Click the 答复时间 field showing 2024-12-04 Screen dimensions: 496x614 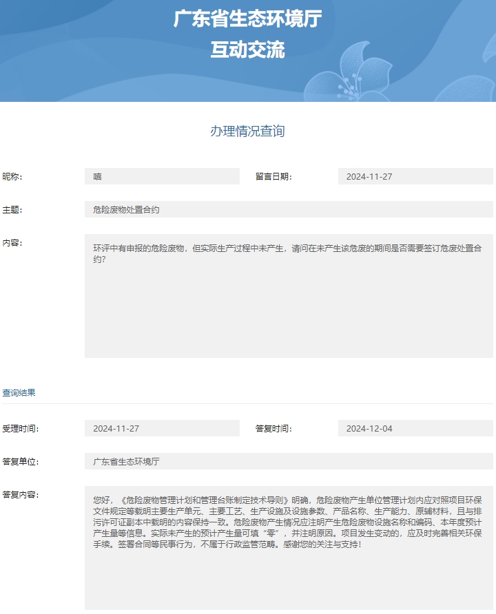click(x=415, y=428)
